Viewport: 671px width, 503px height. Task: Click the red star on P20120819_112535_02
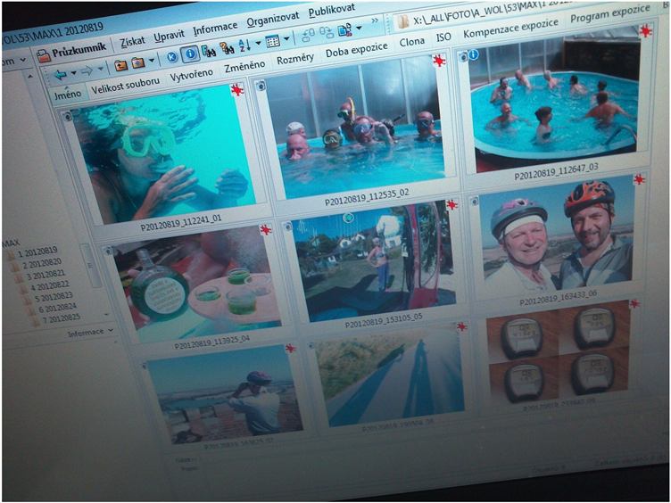(439, 61)
